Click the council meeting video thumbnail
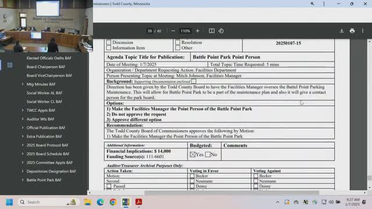This screenshot has height=209, width=372. coord(46,26)
